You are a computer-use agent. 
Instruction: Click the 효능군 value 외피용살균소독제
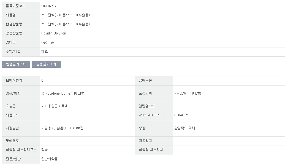pos(54,106)
